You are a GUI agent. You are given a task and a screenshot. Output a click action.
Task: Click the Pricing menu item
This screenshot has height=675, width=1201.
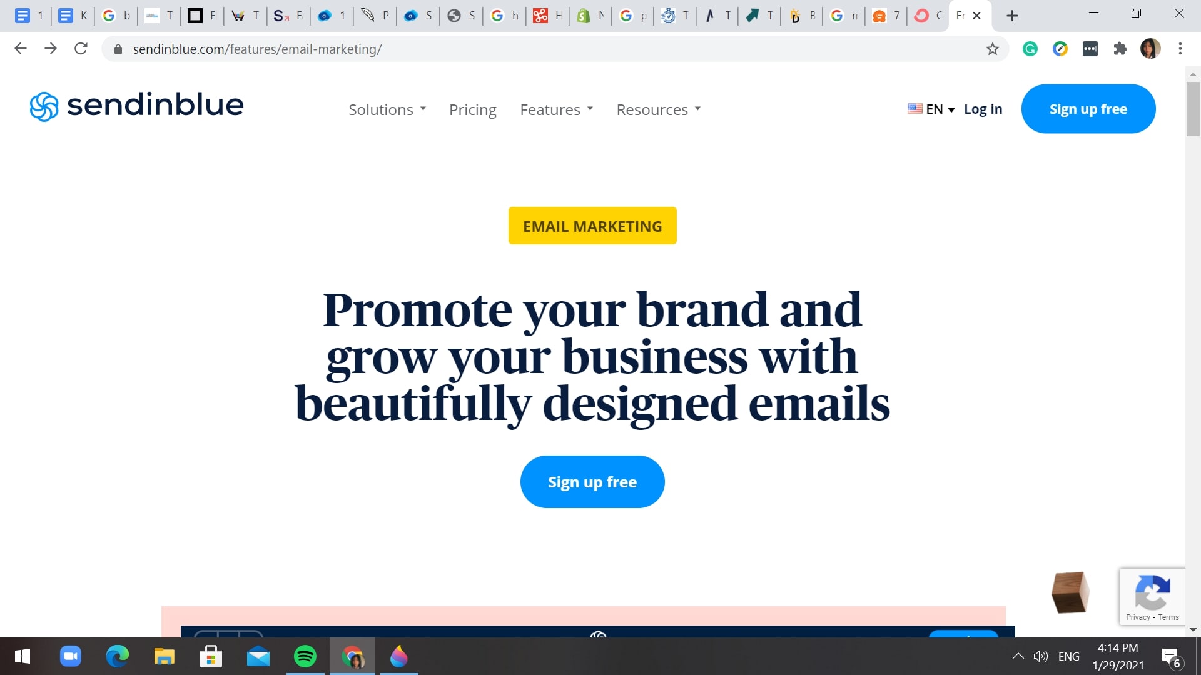click(472, 108)
